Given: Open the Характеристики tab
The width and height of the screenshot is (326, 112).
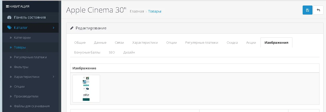Looking at the screenshot, I should [x=145, y=42].
